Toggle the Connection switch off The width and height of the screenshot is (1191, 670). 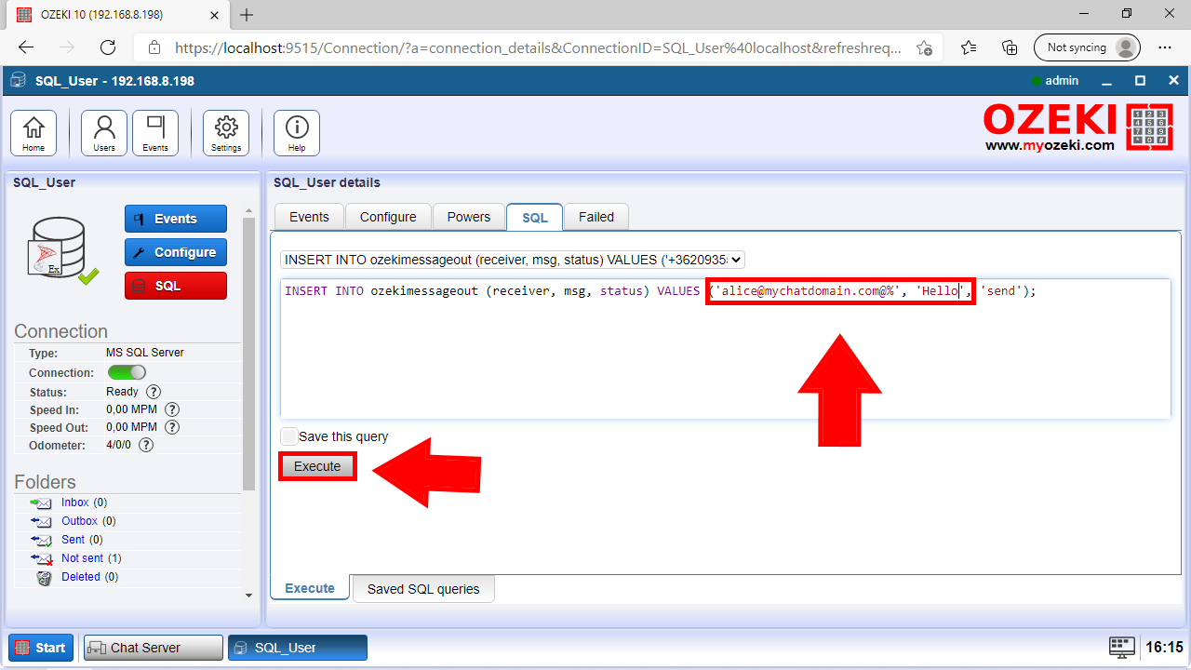click(x=127, y=372)
